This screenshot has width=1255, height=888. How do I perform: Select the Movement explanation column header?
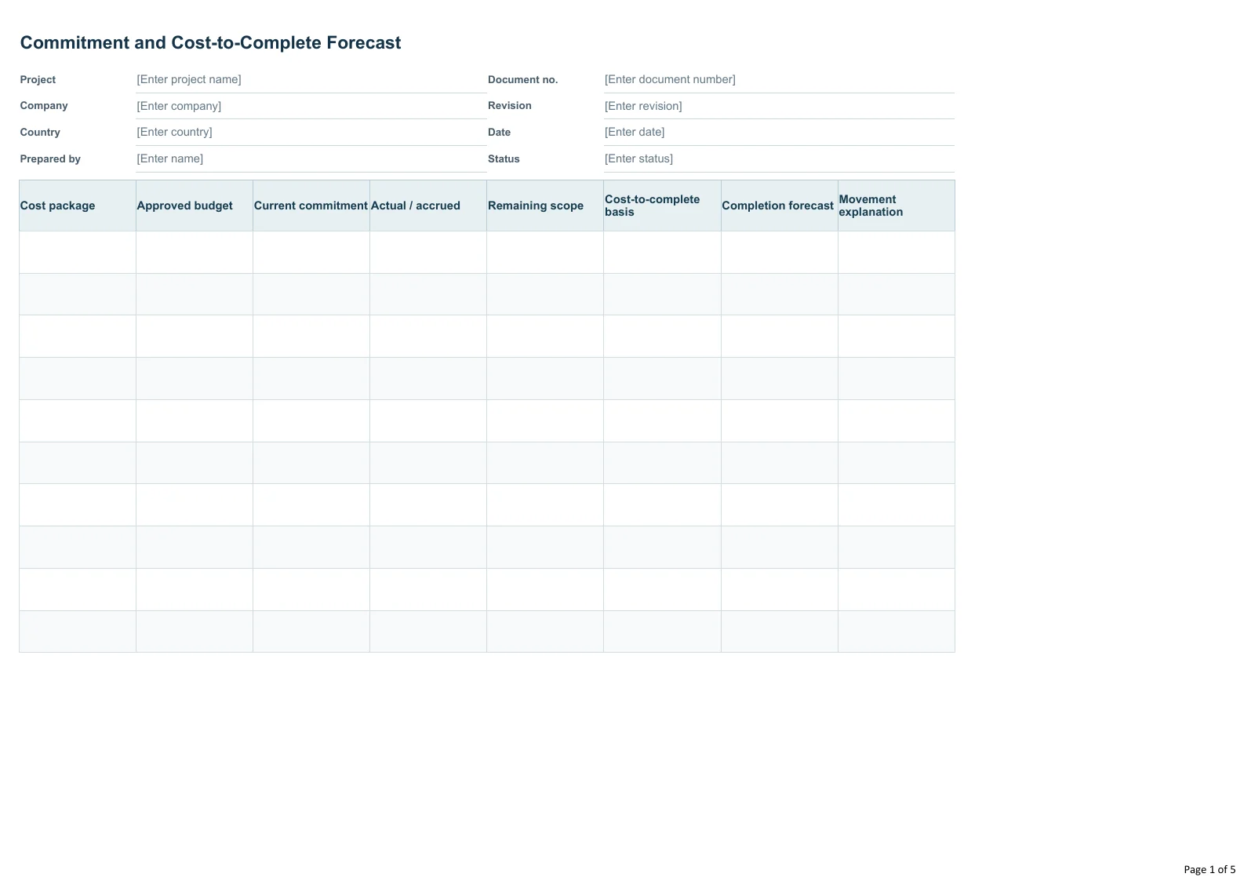coord(897,206)
